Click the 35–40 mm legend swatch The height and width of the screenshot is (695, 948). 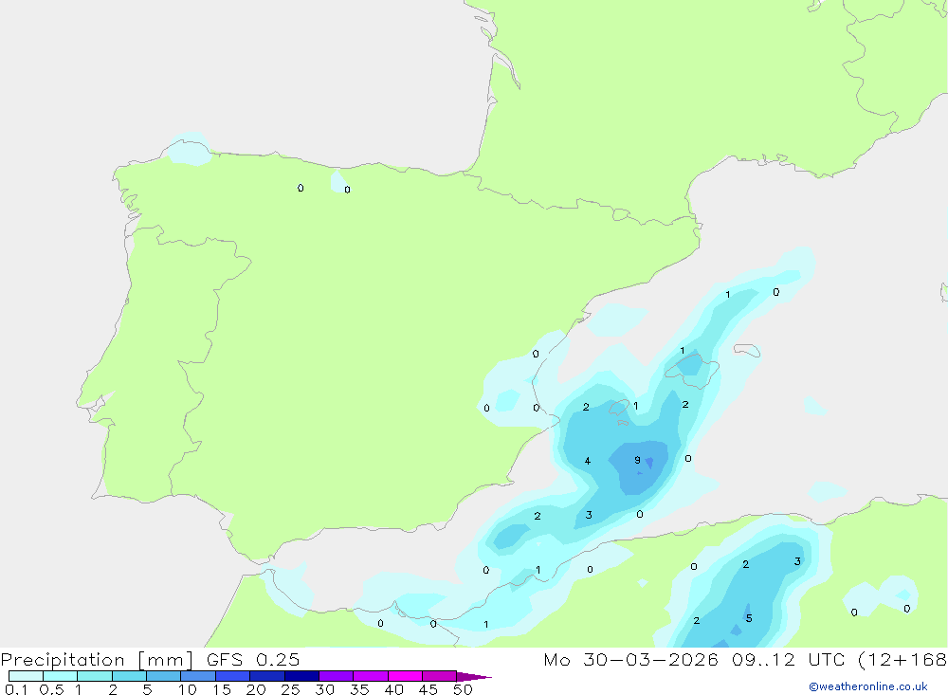[x=371, y=676]
